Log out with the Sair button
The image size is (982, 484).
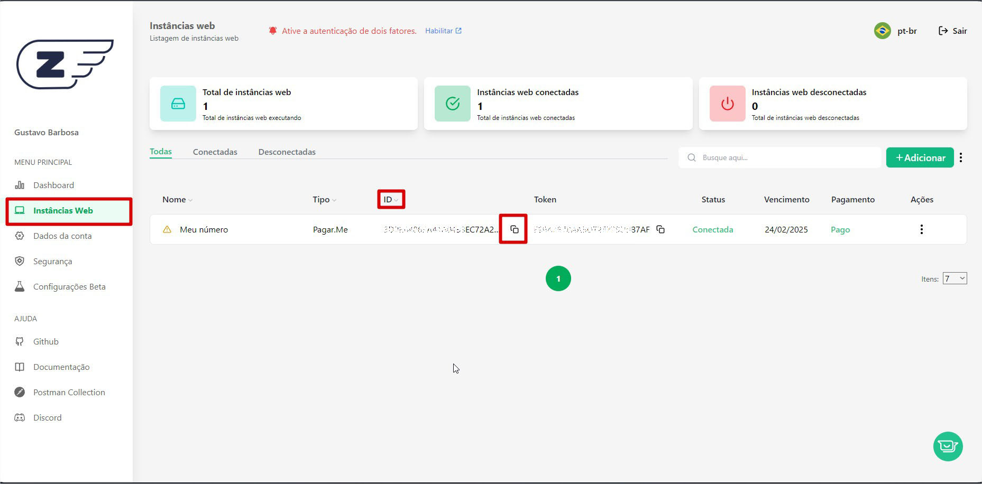[x=952, y=31]
